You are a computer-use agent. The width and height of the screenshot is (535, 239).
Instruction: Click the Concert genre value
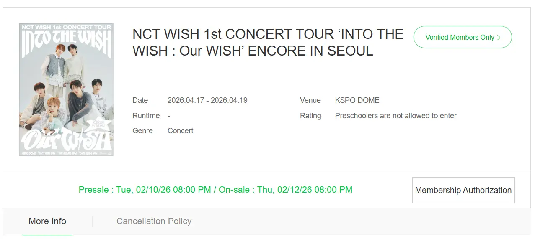click(x=180, y=131)
